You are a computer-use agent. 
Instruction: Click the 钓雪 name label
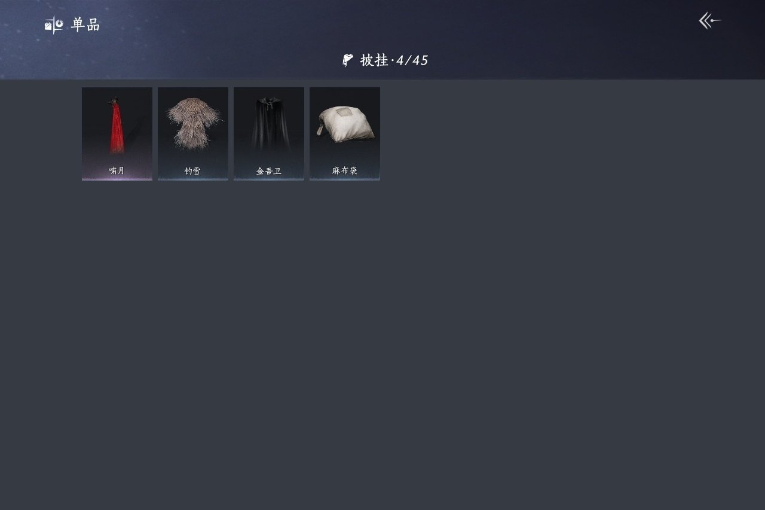point(193,171)
